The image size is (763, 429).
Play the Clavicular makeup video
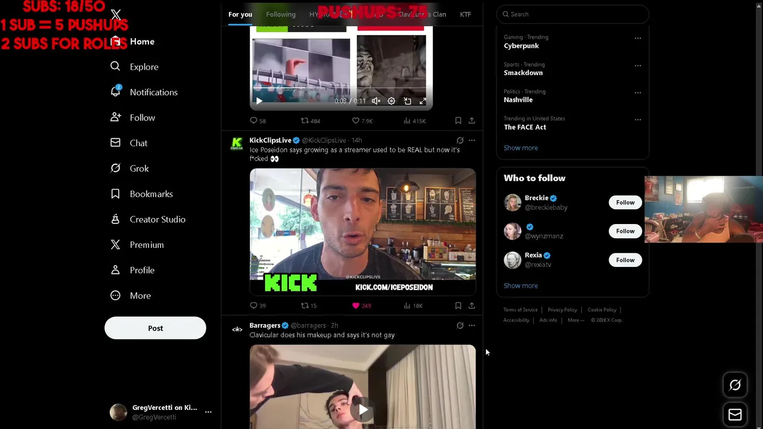tap(362, 410)
